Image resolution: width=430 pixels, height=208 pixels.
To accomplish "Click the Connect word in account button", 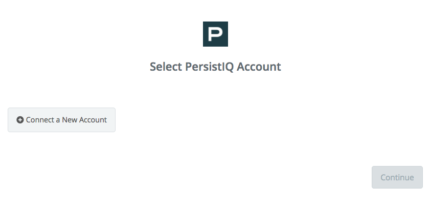I will click(39, 120).
